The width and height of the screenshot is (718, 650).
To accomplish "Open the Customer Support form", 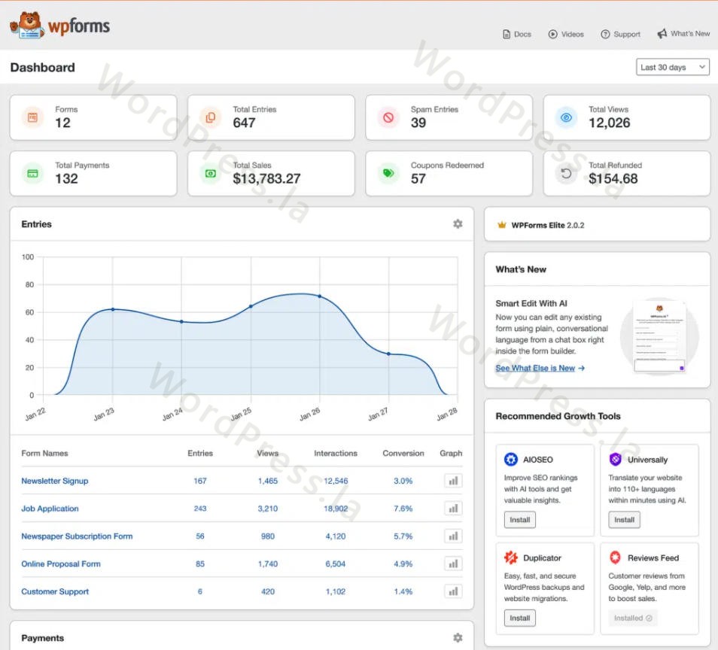I will (55, 591).
